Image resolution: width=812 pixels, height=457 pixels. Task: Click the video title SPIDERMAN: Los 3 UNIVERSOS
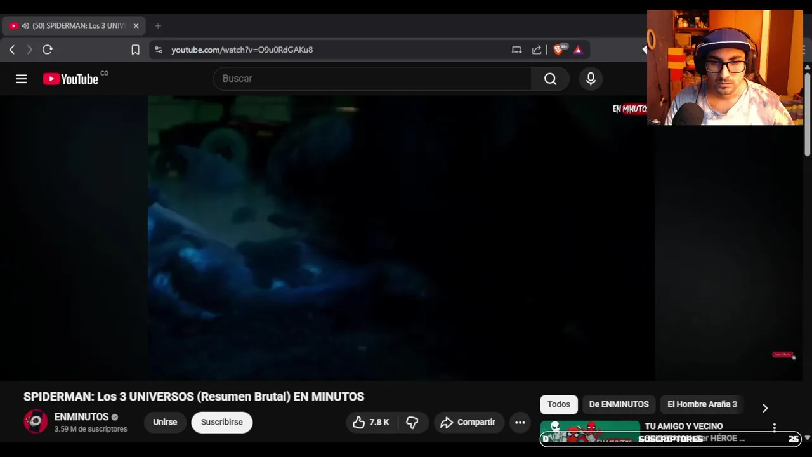point(193,397)
